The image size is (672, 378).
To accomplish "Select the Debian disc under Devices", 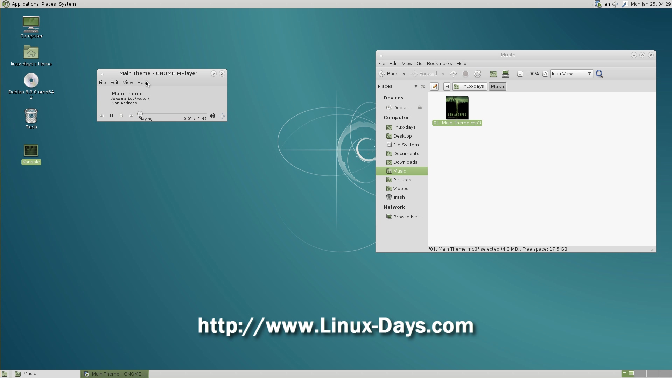I will click(x=399, y=108).
